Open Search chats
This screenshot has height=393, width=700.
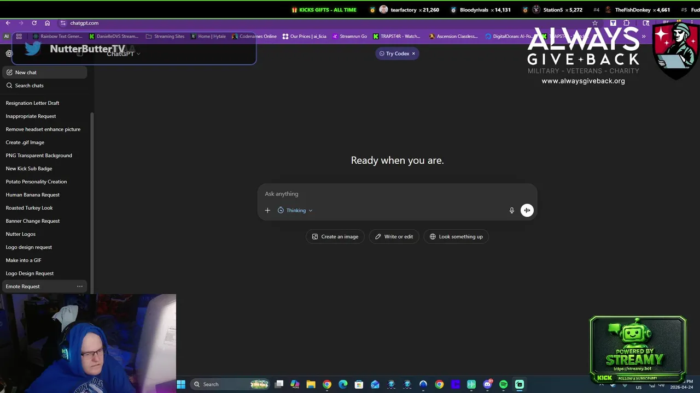tap(44, 86)
